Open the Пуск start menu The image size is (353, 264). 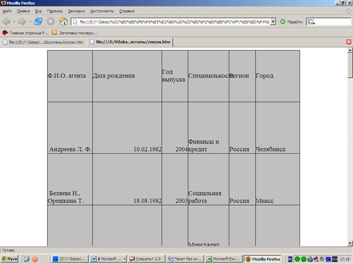pos(9,259)
